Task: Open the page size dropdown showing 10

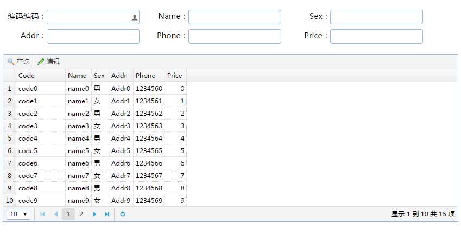Action: click(18, 214)
